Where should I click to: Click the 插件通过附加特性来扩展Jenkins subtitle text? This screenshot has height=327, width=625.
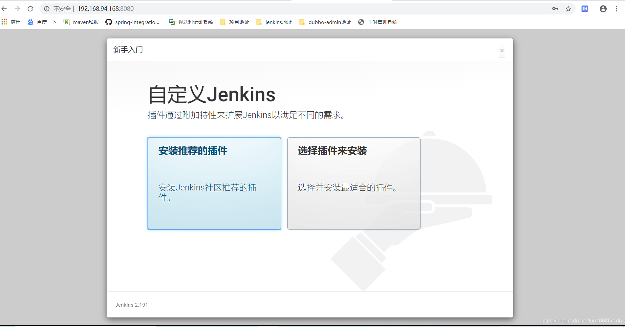click(x=247, y=115)
